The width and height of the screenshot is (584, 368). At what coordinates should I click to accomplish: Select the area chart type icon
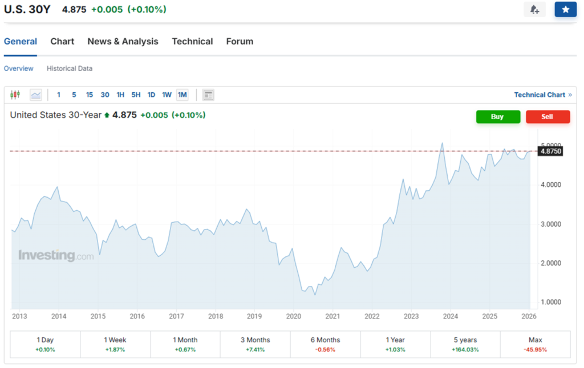pos(36,95)
